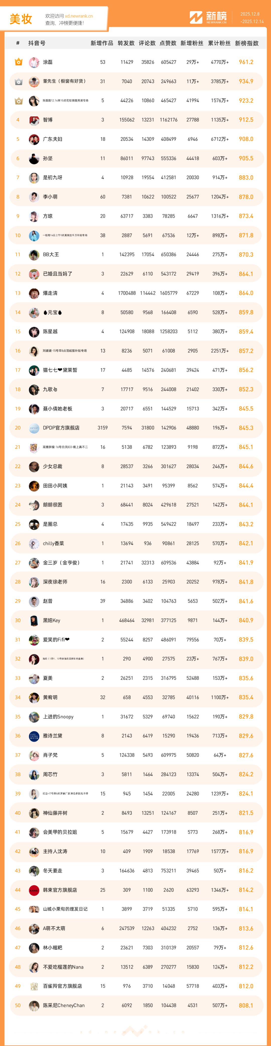The width and height of the screenshot is (271, 1046).
Task: Click 韩束官方旗舰店 red logo avatar
Action: pyautogui.click(x=34, y=890)
